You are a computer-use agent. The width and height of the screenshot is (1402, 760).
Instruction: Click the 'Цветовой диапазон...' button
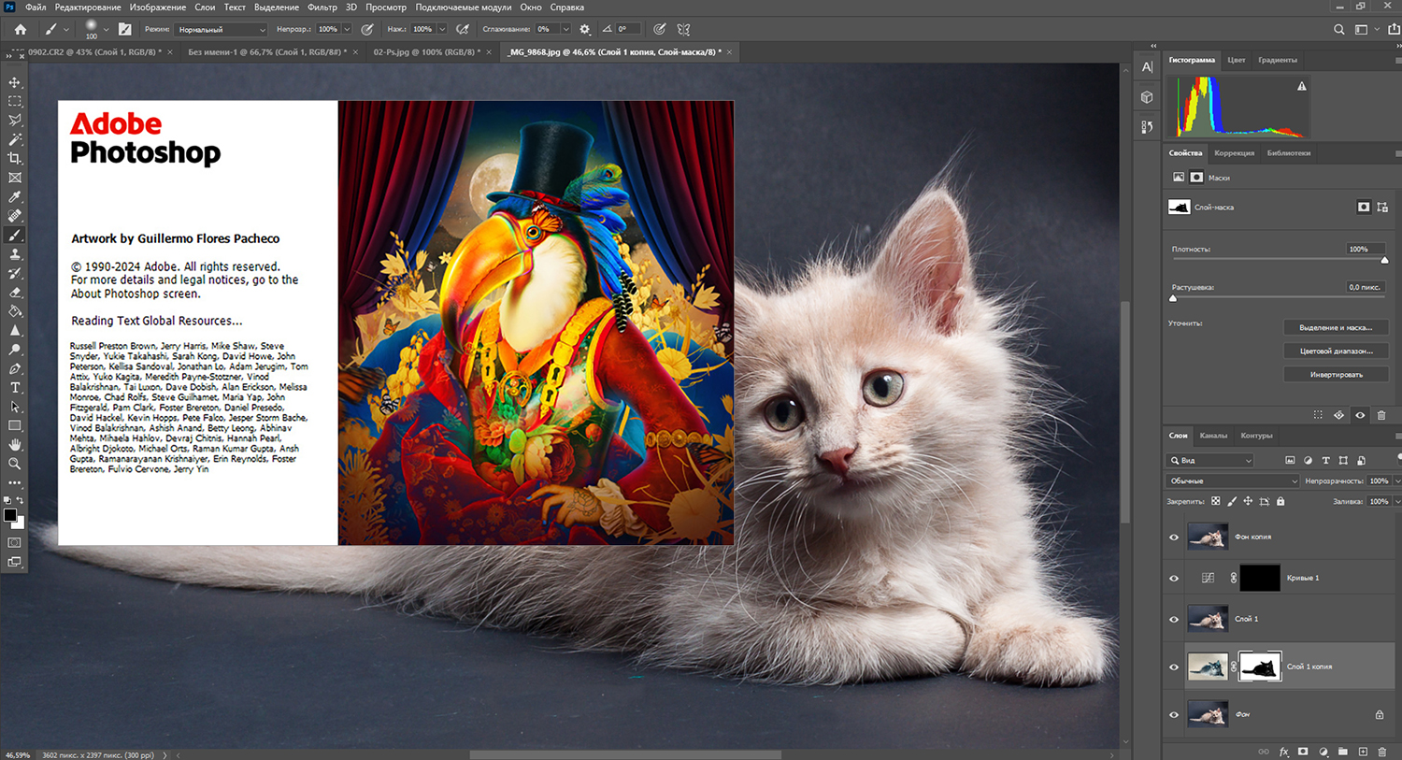(1336, 351)
